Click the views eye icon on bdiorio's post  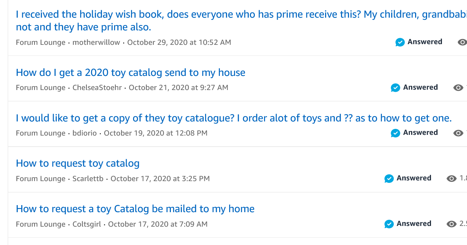click(458, 133)
